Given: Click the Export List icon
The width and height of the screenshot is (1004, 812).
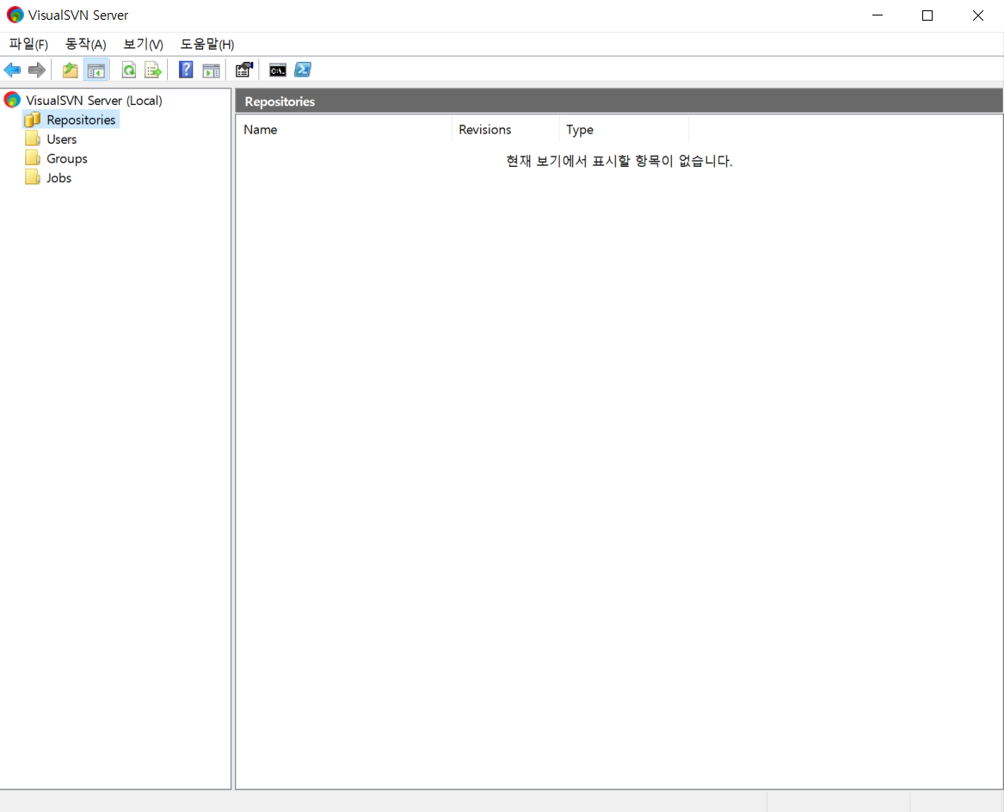Looking at the screenshot, I should pos(153,70).
